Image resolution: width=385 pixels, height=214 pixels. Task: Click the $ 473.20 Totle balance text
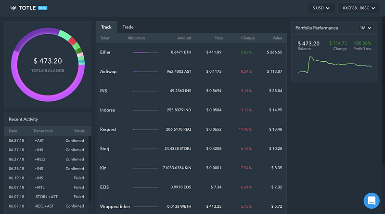point(48,61)
